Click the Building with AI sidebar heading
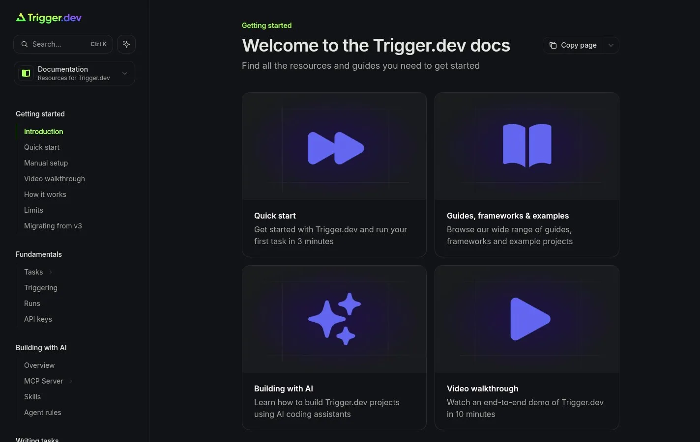The width and height of the screenshot is (700, 442). click(41, 348)
